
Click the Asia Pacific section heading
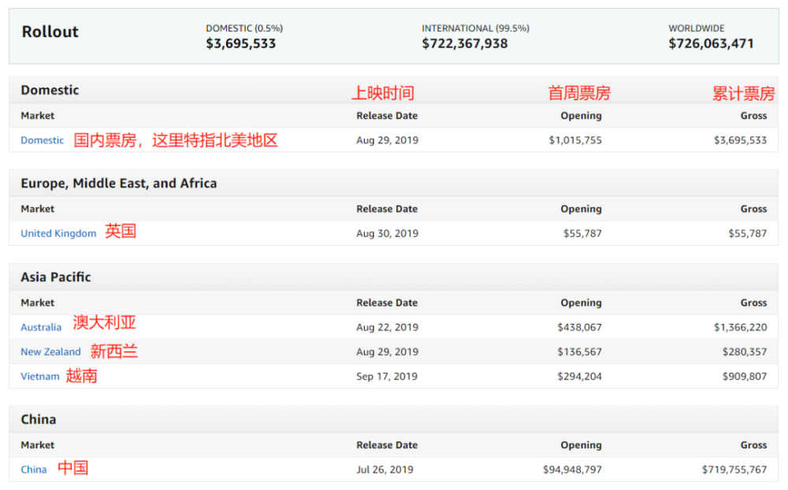click(56, 277)
